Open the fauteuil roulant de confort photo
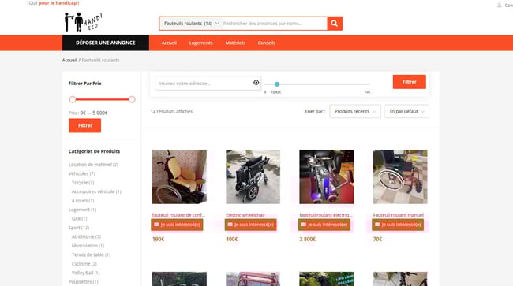This screenshot has height=286, width=513. 179,176
